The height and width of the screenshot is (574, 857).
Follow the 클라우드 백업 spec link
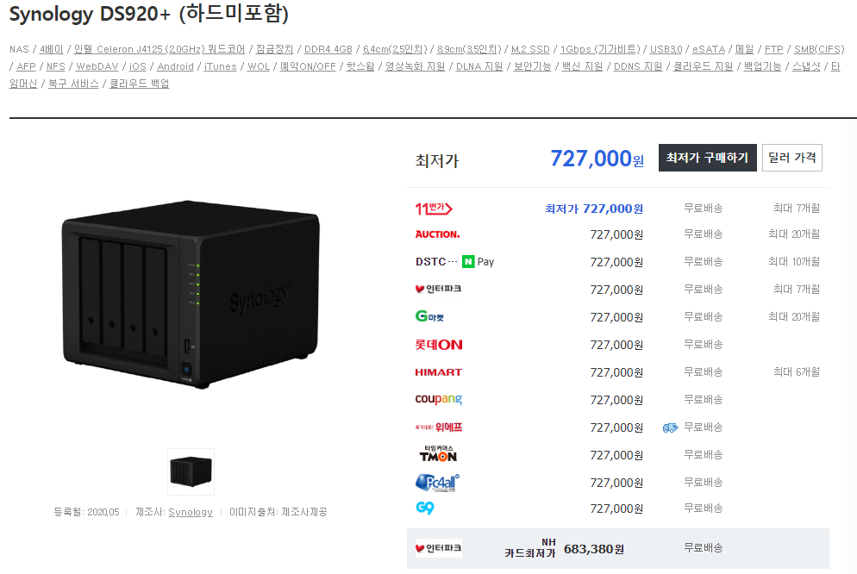140,84
